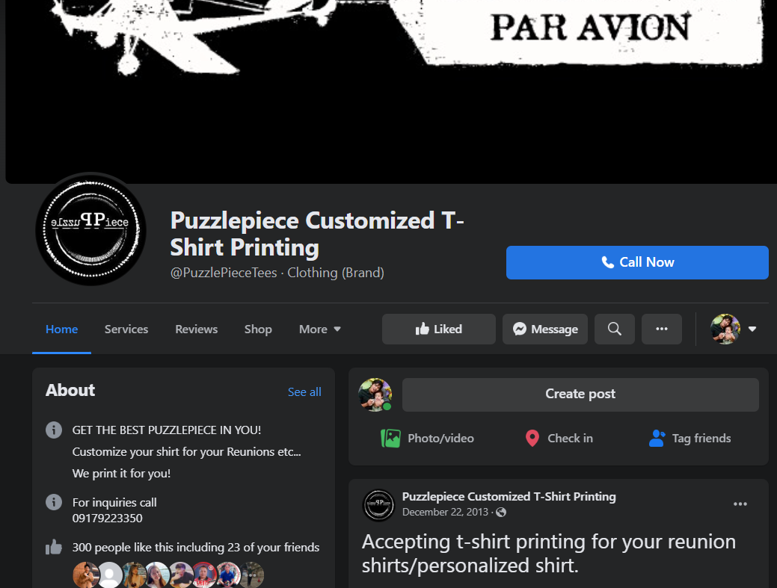Go to the Shop tab

pos(258,329)
